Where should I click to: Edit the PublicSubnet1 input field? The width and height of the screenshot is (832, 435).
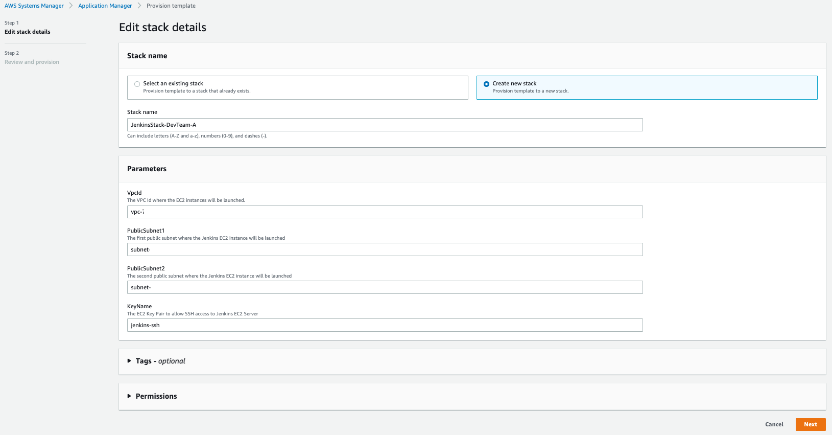click(385, 249)
